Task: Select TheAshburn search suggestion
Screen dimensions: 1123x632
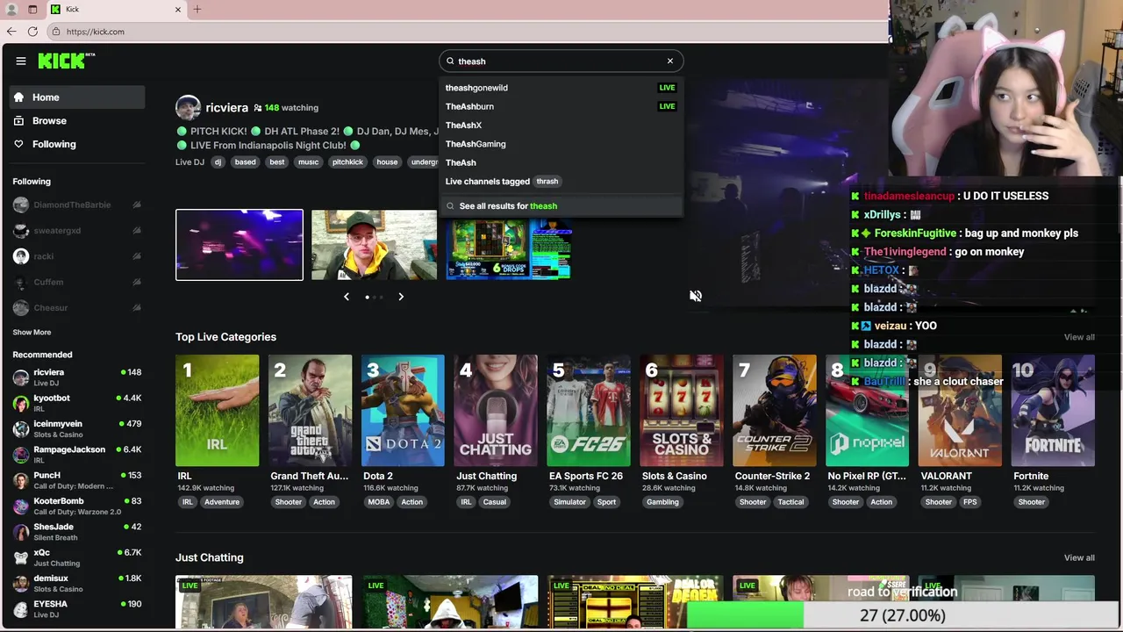Action: [561, 106]
